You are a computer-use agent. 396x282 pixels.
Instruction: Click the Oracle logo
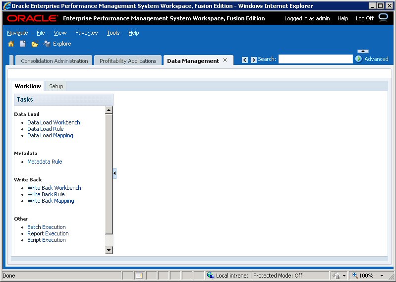coord(32,18)
